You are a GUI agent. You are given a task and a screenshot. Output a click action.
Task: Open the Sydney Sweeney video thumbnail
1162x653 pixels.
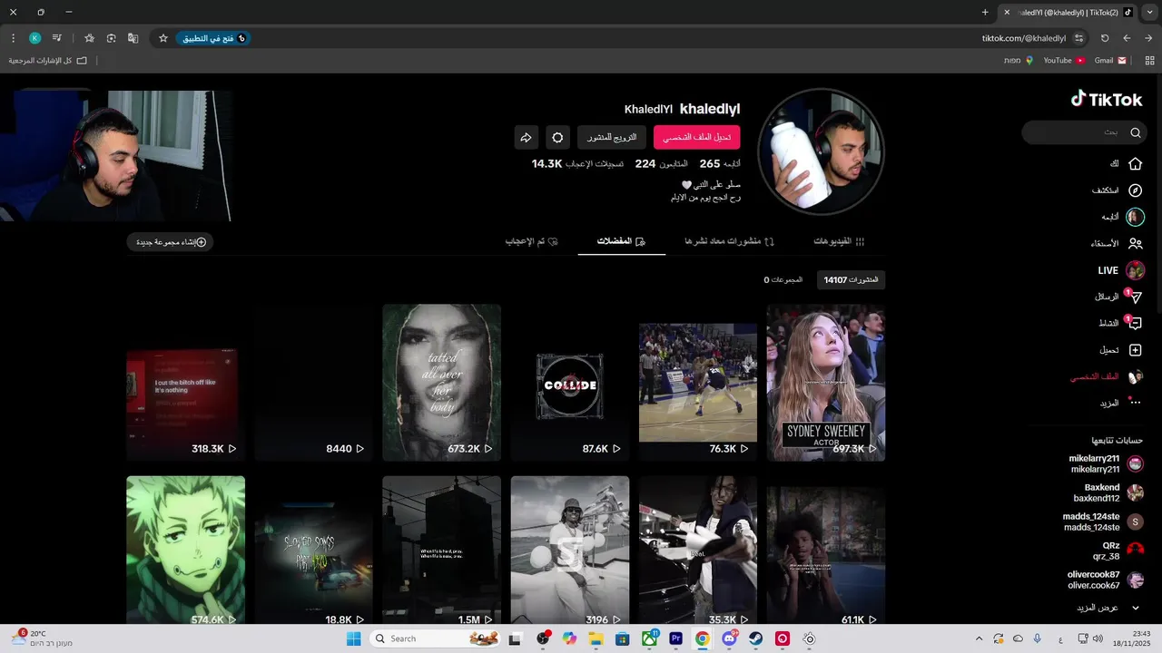coord(826,383)
